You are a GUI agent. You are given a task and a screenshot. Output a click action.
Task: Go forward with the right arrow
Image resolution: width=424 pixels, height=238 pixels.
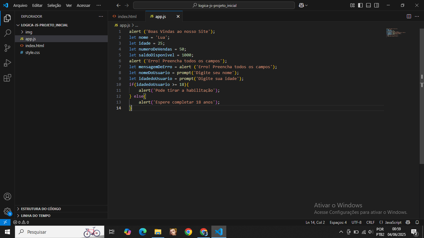(x=126, y=5)
